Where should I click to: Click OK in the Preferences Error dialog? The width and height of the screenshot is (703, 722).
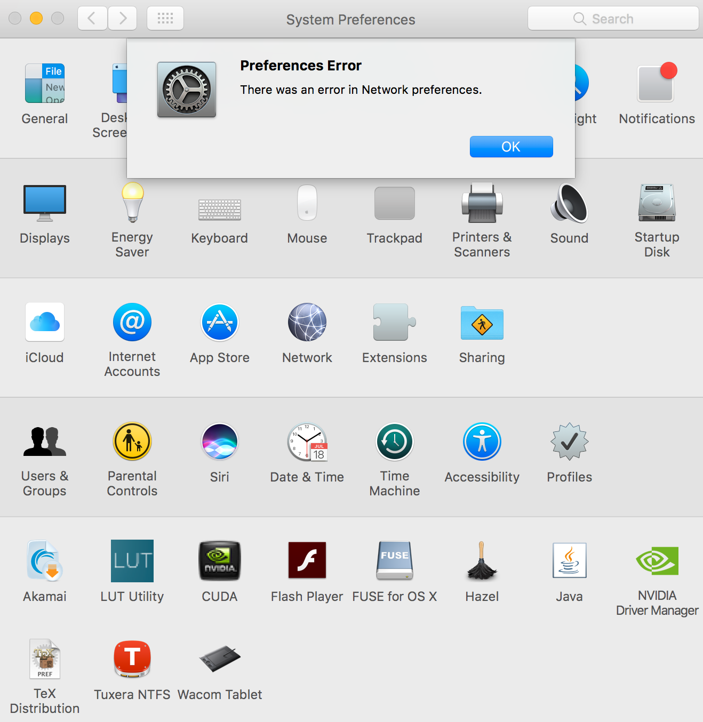511,147
